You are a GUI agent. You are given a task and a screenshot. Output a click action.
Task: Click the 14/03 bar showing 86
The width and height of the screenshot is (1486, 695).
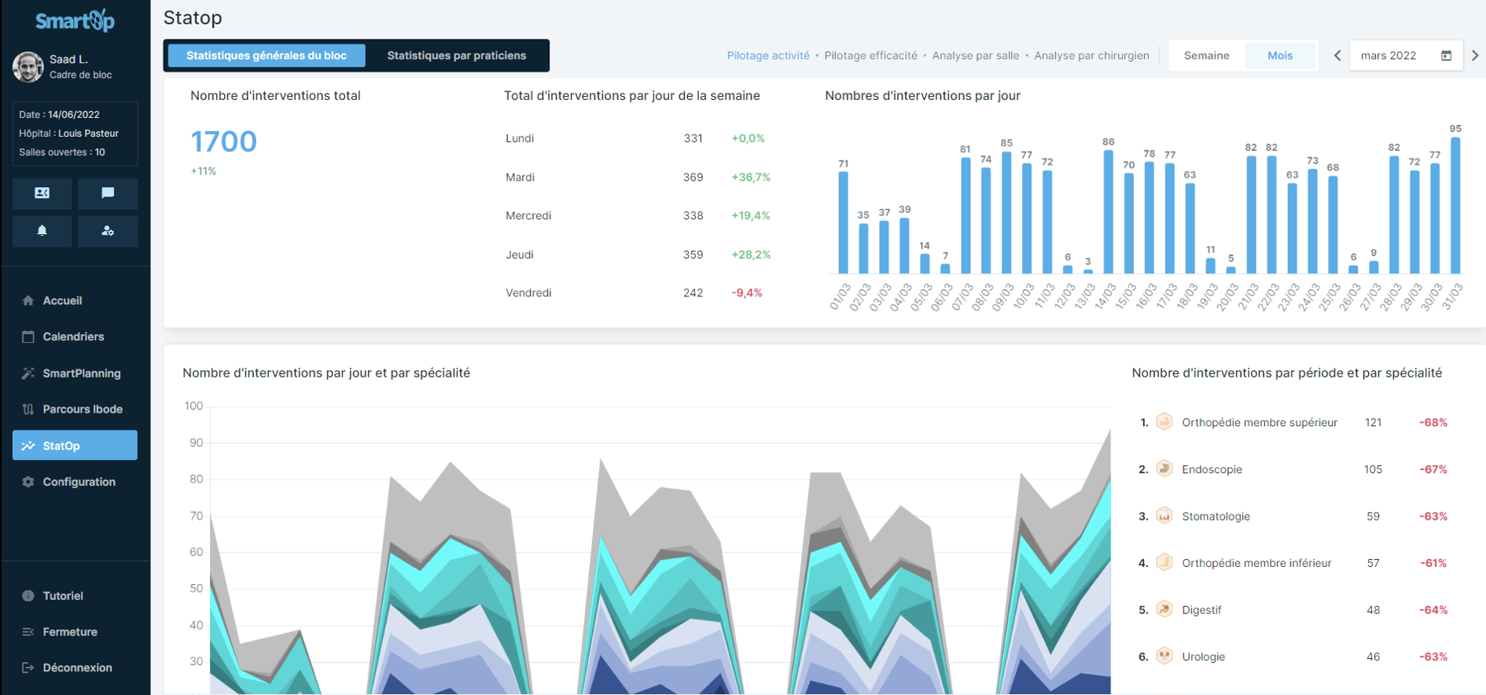[x=1109, y=212]
